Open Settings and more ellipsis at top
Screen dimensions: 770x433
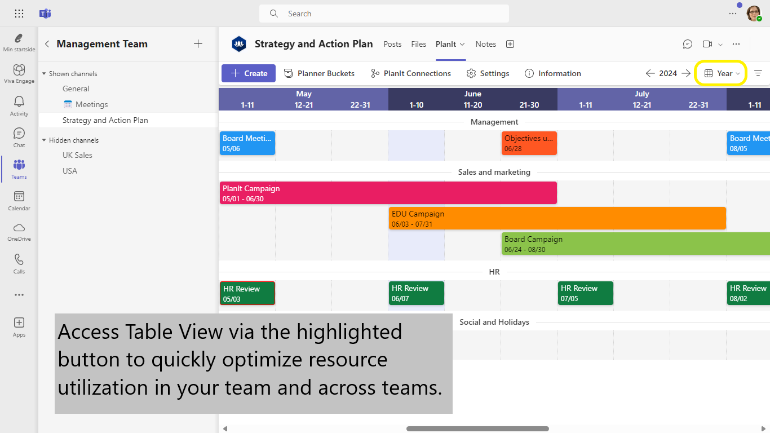coord(733,14)
